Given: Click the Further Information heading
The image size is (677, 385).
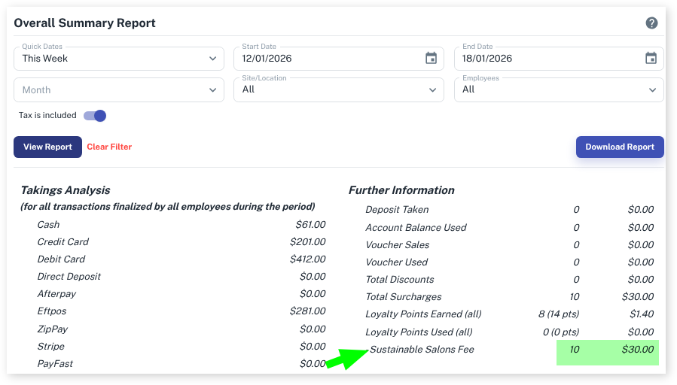Looking at the screenshot, I should (401, 190).
